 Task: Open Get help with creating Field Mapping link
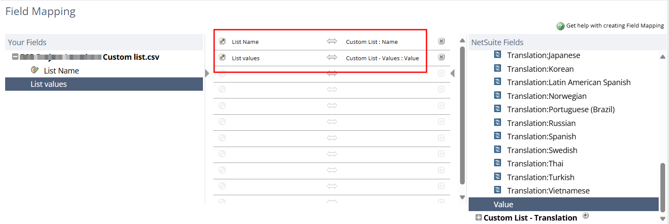point(615,26)
